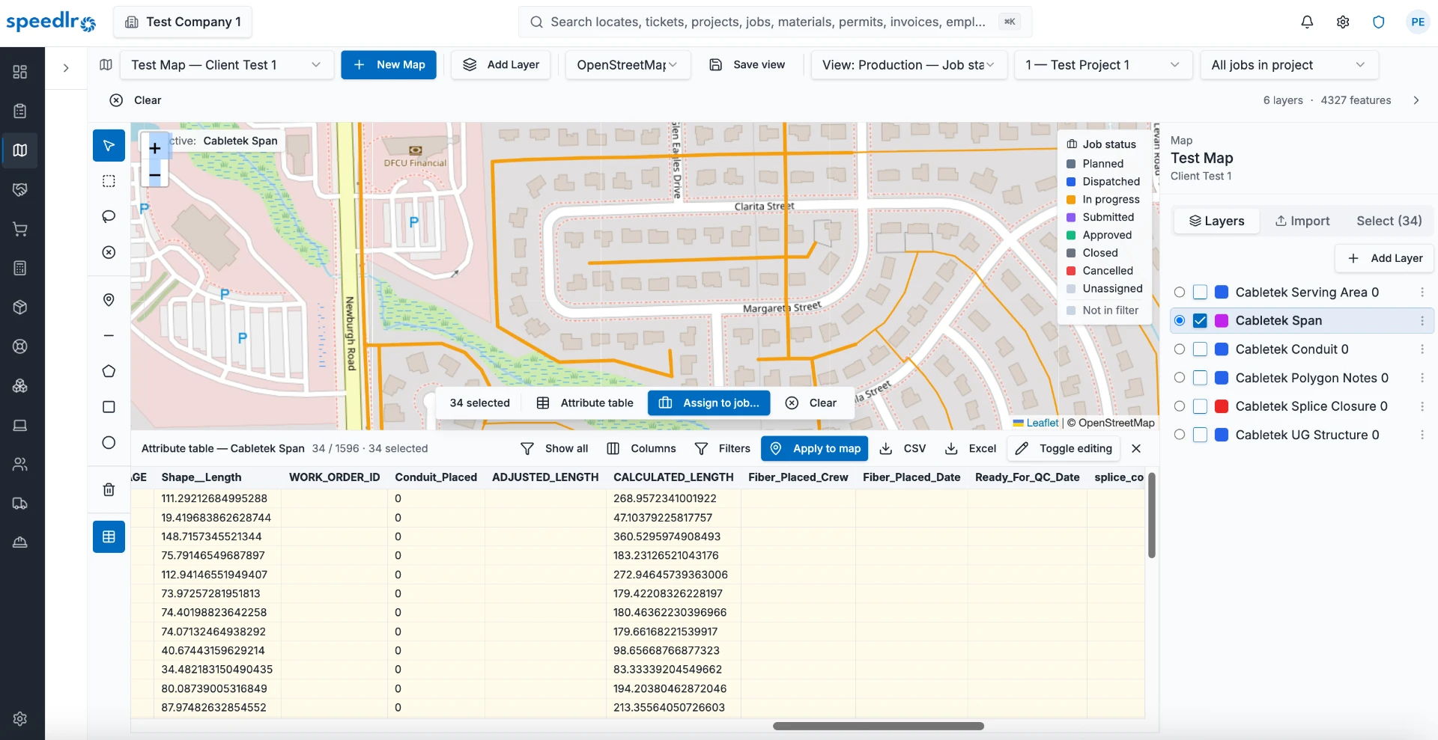Switch to the Layers tab
Screen dimensions: 1438x740
[1217, 221]
